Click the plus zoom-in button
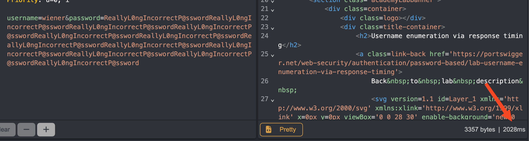 click(x=46, y=130)
